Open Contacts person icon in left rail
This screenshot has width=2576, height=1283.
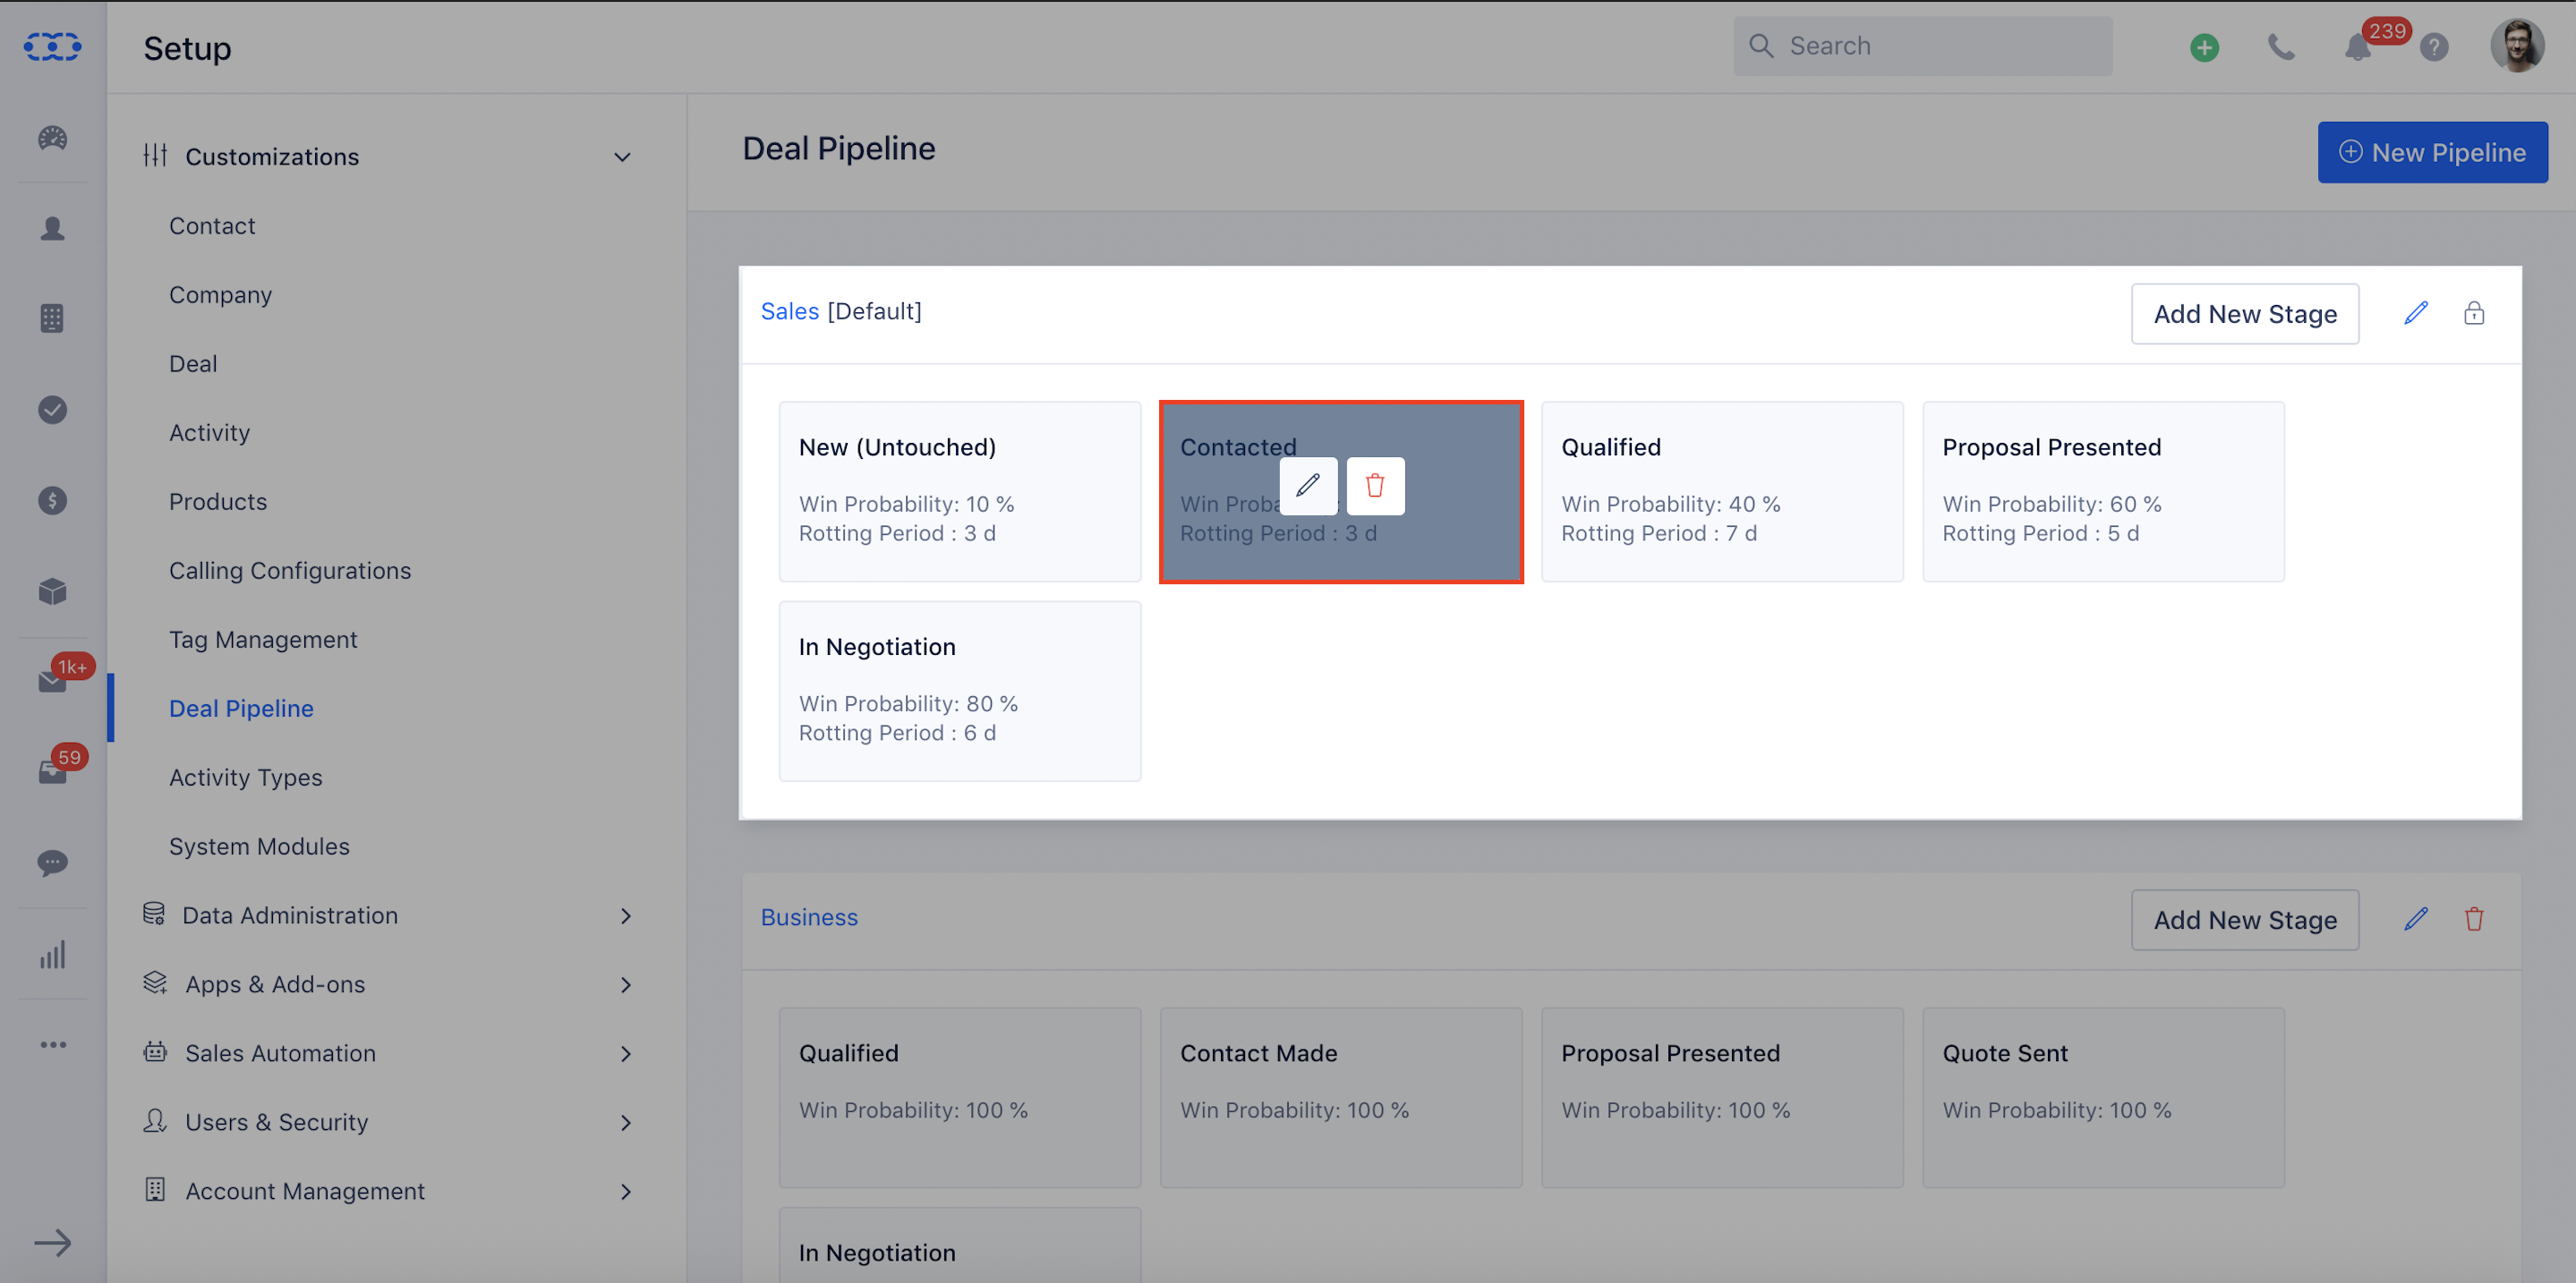[x=52, y=229]
